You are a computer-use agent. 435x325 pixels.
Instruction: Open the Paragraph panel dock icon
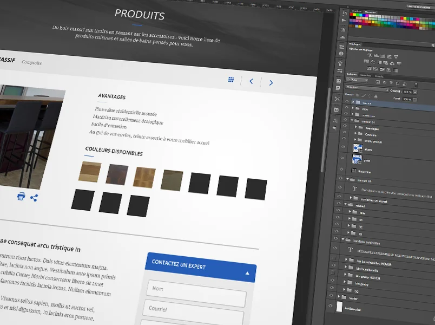tap(334, 128)
